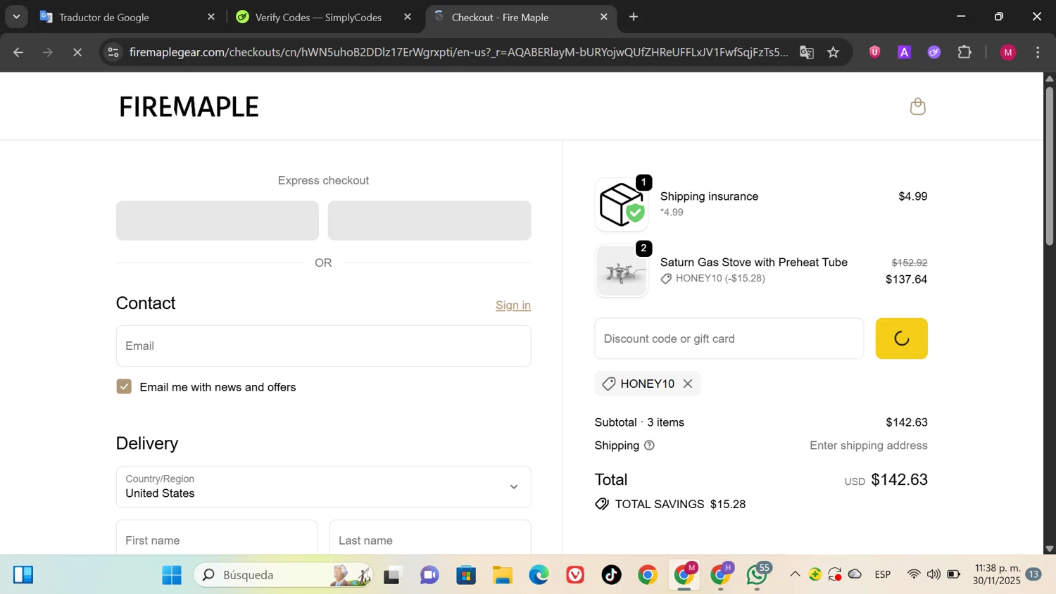Open the purple round extension icon
The image size is (1056, 594).
point(934,52)
